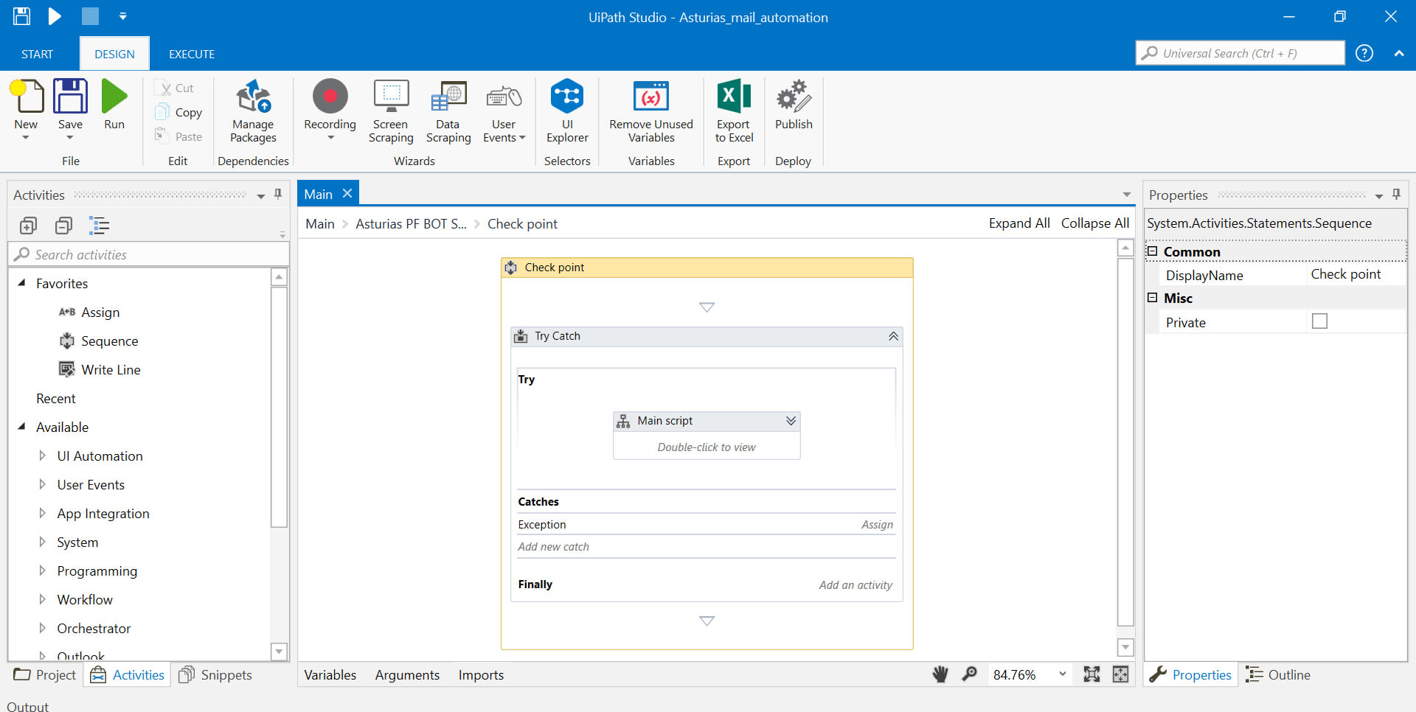Open UI Explorer

tap(567, 111)
